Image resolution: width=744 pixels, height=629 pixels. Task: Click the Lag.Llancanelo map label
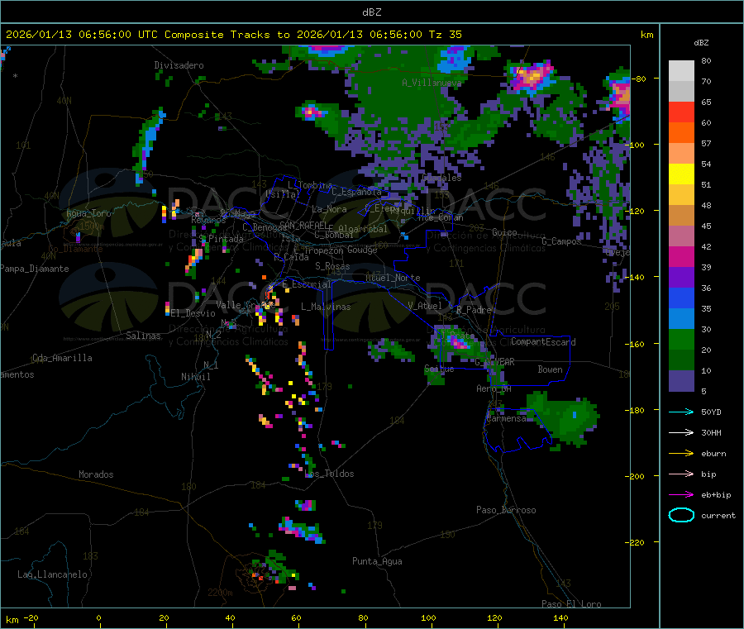pos(52,574)
